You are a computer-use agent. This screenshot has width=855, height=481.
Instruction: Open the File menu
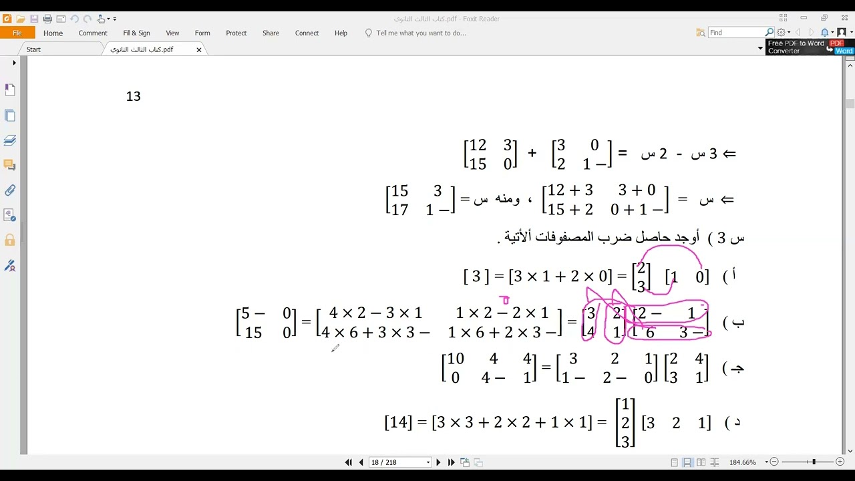point(17,33)
